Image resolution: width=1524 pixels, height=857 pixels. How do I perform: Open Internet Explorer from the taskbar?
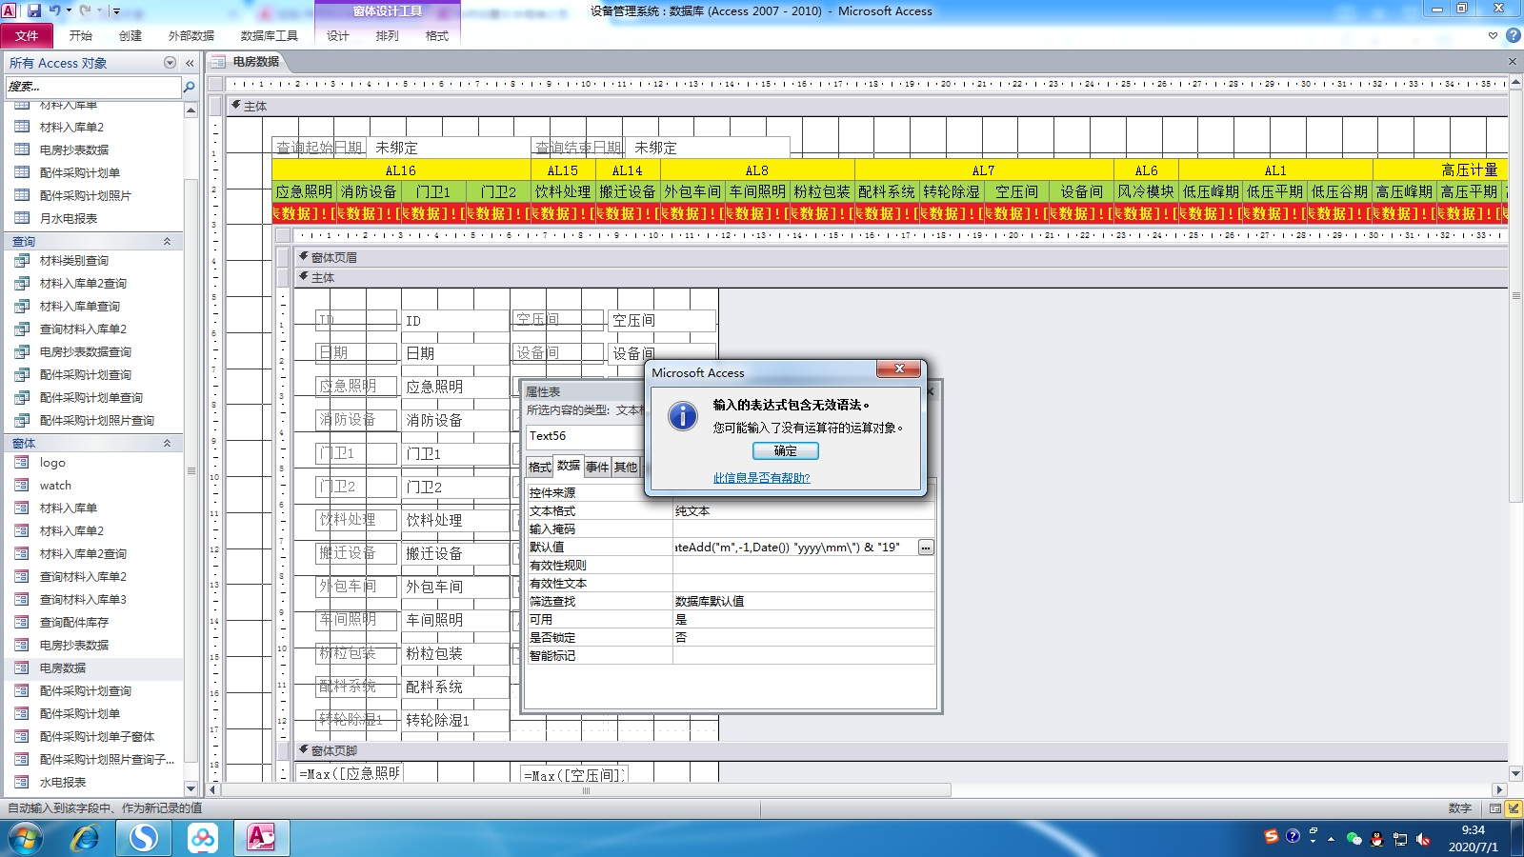point(85,838)
